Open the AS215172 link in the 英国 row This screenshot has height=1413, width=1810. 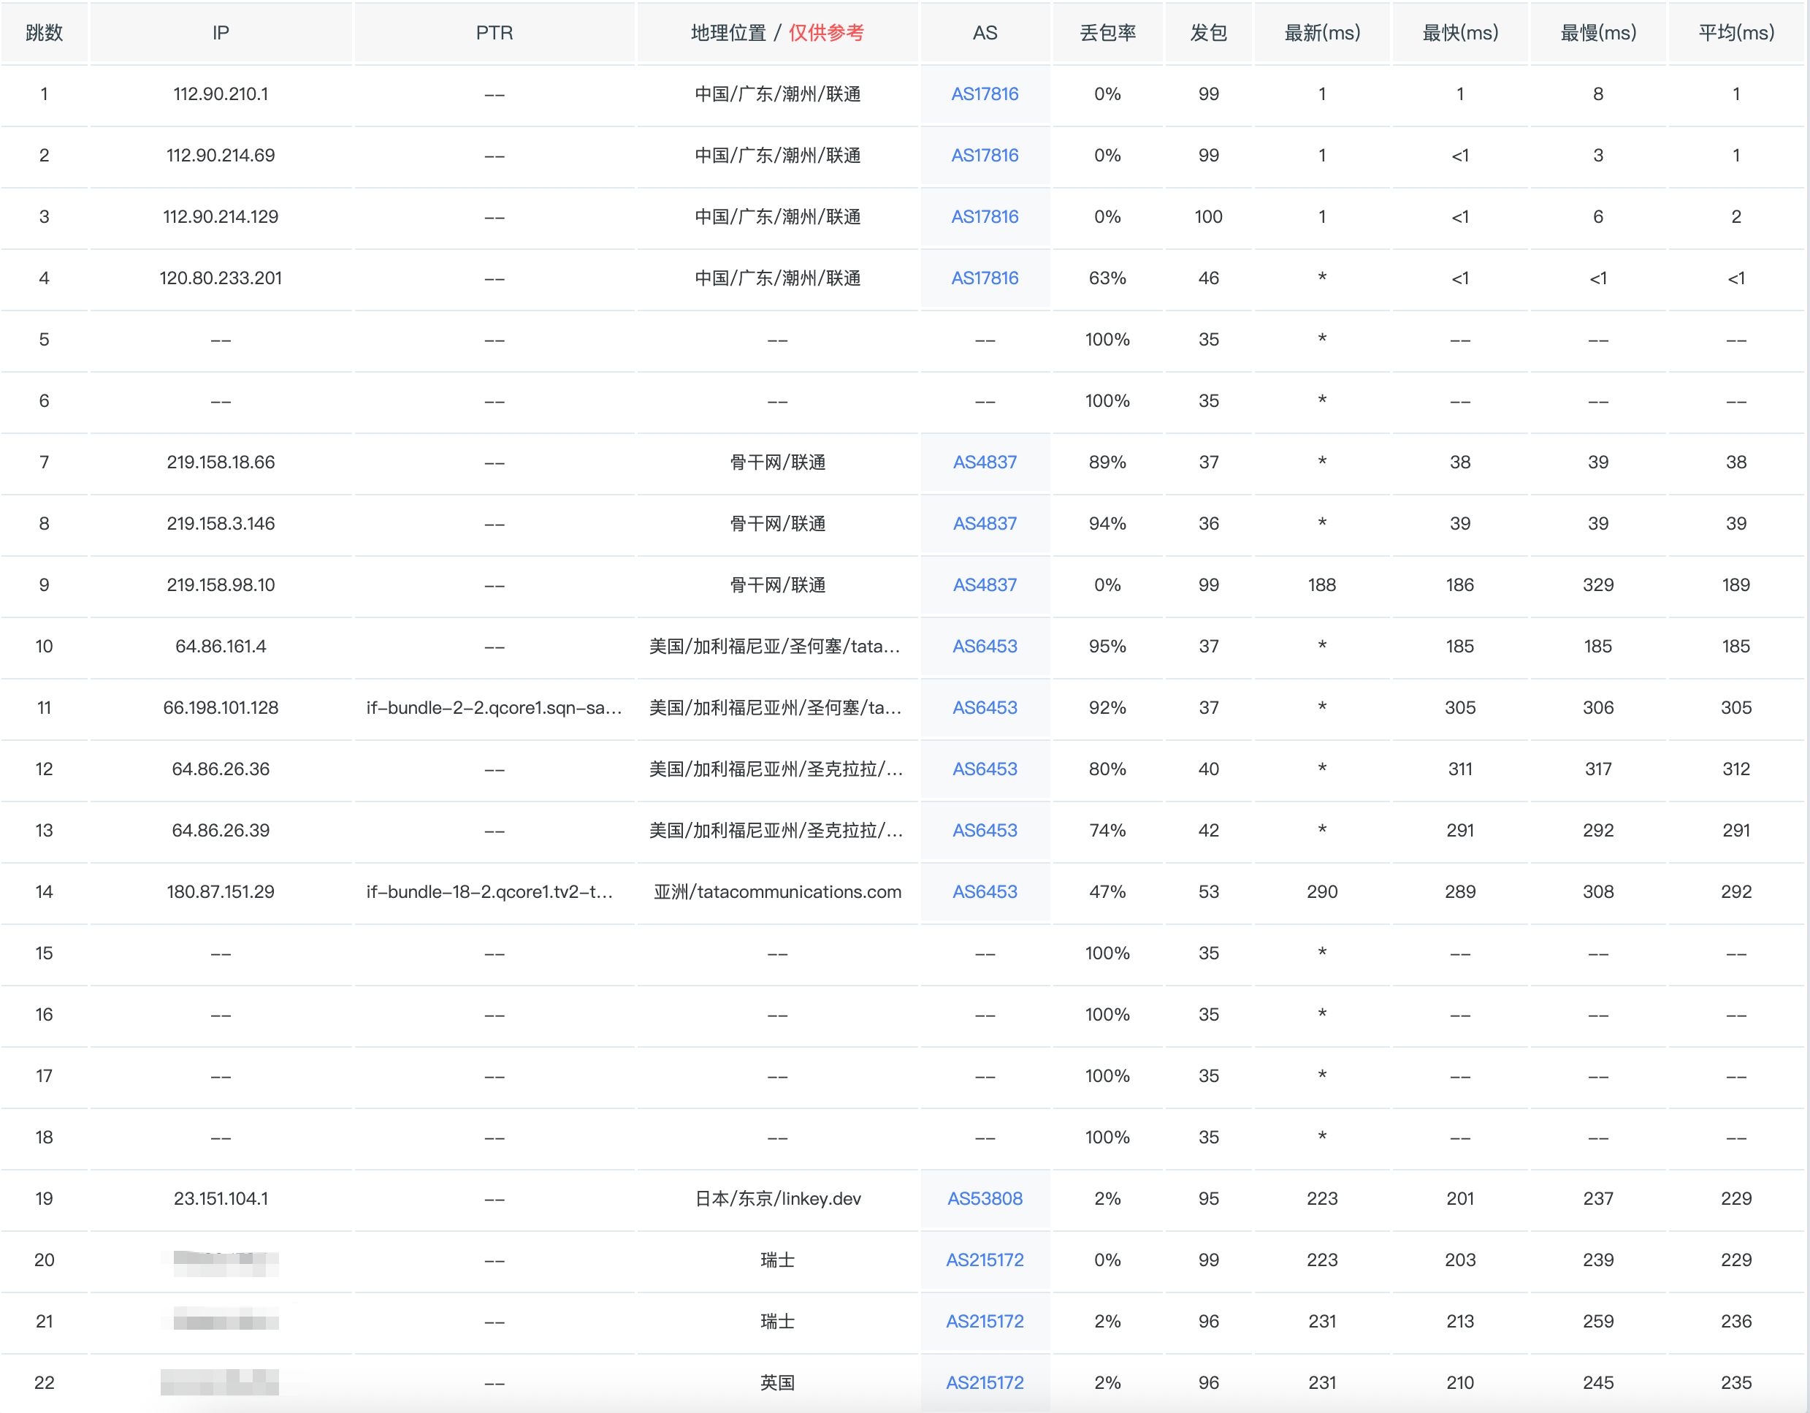(x=985, y=1382)
